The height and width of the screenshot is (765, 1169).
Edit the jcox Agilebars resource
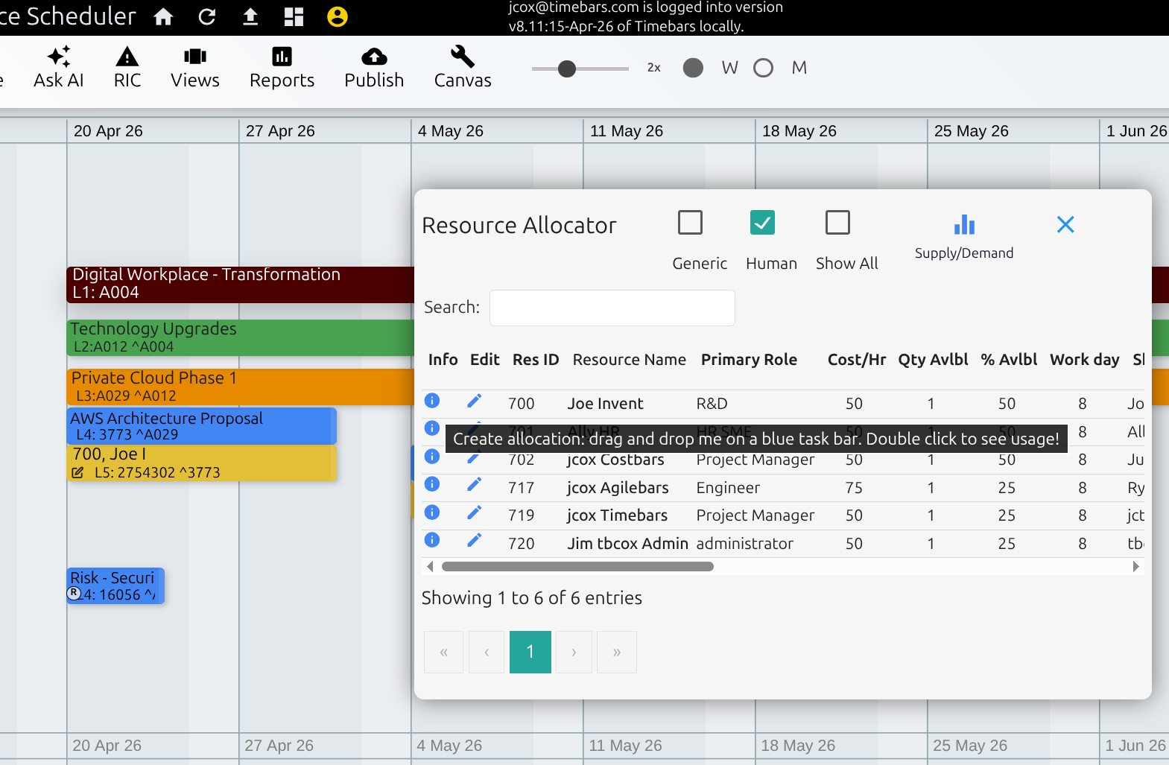tap(474, 484)
